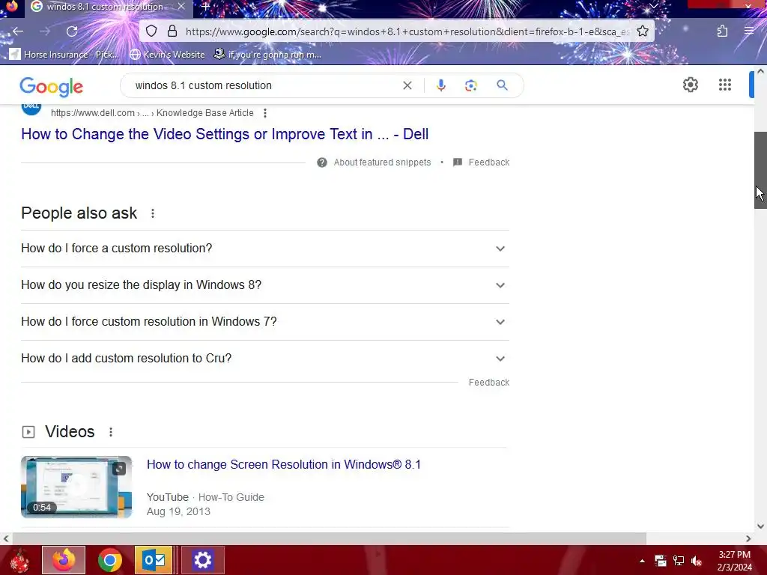Play the 0:54 video thumbnail

[x=76, y=487]
